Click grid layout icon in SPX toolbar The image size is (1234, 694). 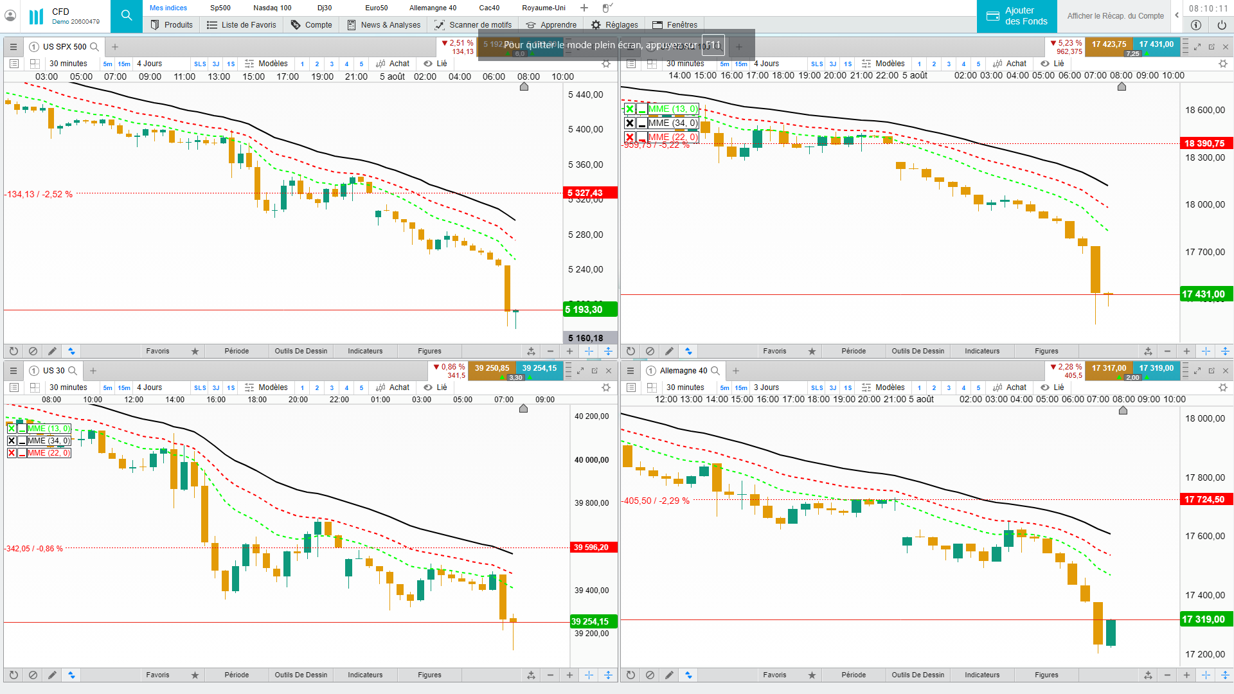coord(35,64)
